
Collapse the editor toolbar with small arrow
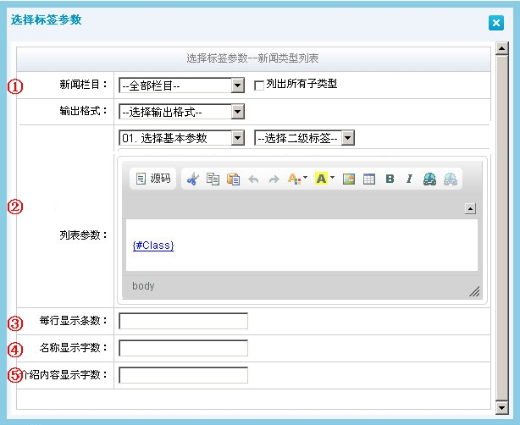click(470, 209)
